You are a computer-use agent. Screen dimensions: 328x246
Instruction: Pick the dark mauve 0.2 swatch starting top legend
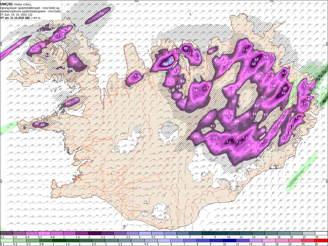pos(6,233)
